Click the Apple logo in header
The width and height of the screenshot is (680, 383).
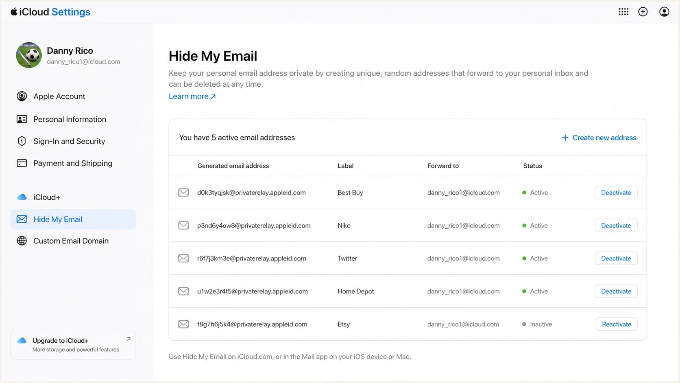click(14, 12)
